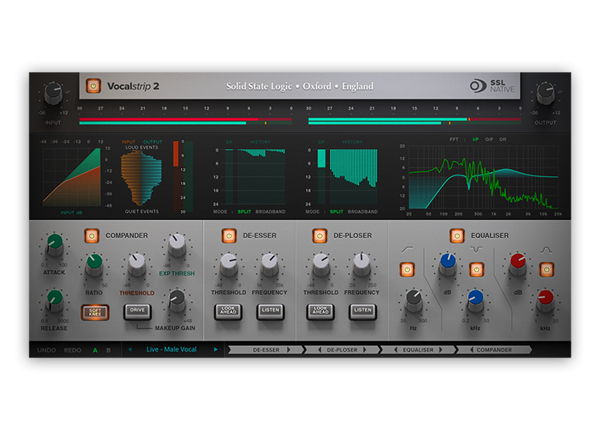Click the green Release knob
The width and height of the screenshot is (601, 431).
pos(54,300)
